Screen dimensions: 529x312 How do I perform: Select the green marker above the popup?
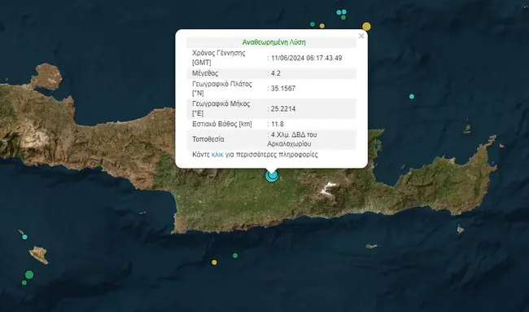313,24
